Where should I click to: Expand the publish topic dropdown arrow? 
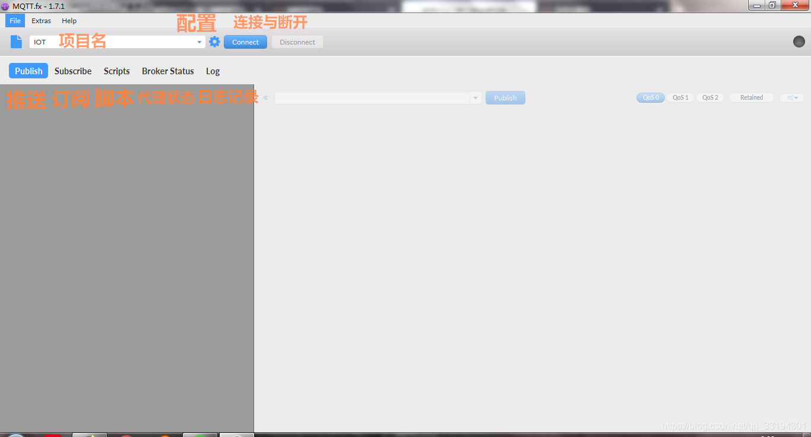[476, 98]
